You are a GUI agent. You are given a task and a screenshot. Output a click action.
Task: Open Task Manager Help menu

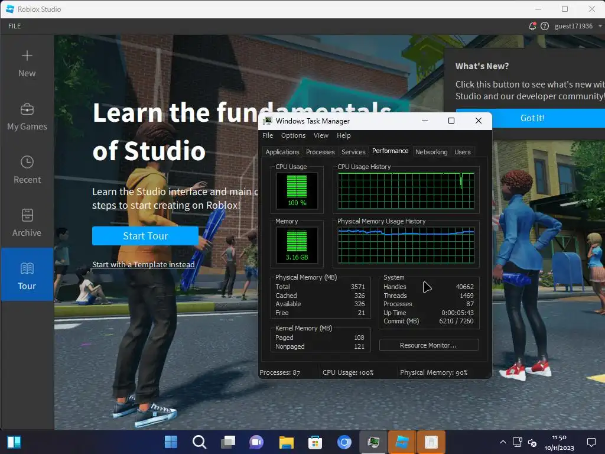pos(343,135)
